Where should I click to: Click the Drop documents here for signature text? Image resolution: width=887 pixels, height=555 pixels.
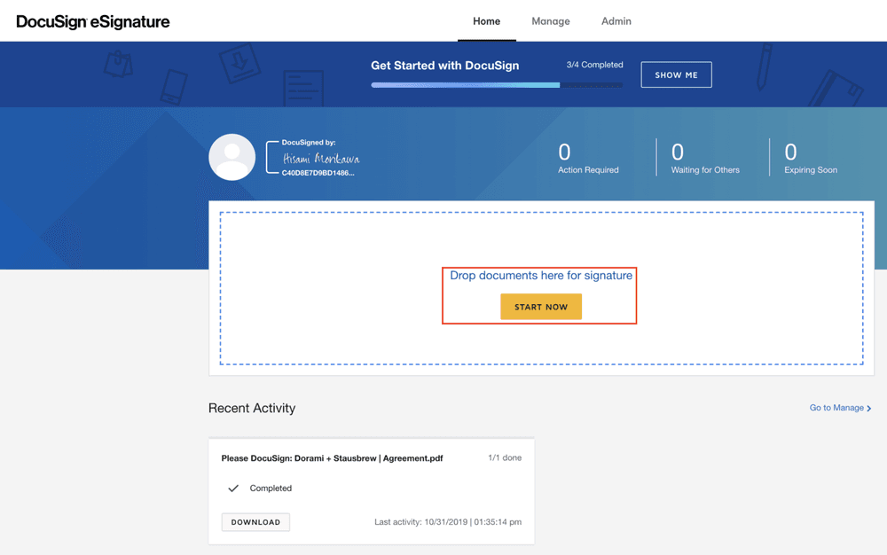tap(541, 276)
